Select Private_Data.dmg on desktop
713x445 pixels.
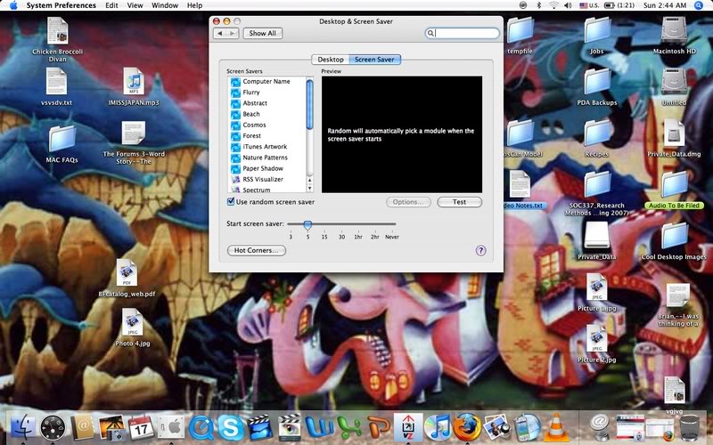point(674,139)
